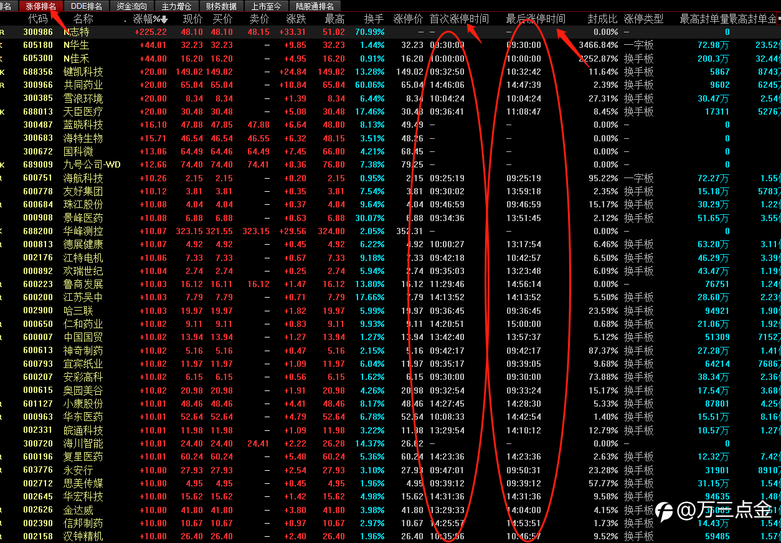Select the 主力增仓 tab

pos(177,6)
